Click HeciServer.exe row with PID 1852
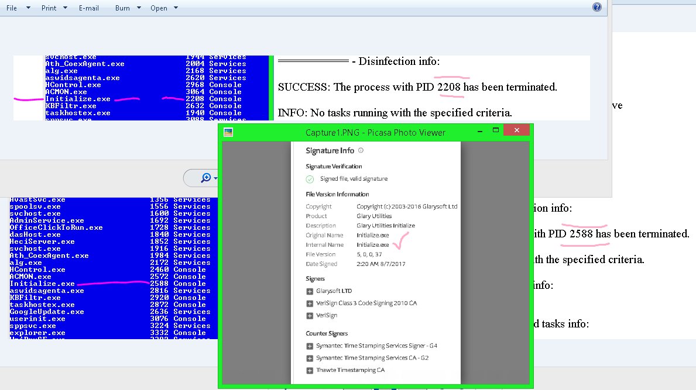Screen dimensions: 696x390 click(110, 242)
